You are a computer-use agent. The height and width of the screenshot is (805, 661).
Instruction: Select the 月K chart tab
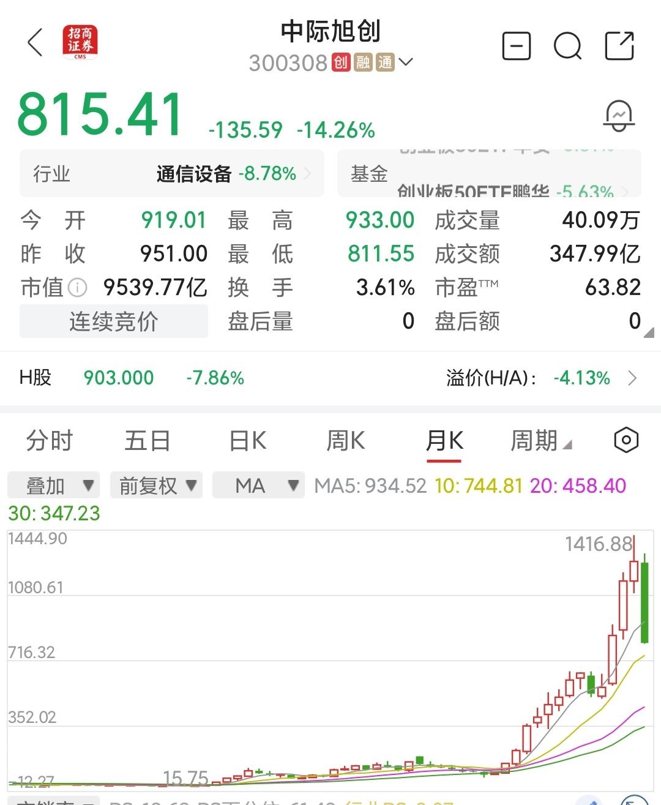click(x=444, y=441)
